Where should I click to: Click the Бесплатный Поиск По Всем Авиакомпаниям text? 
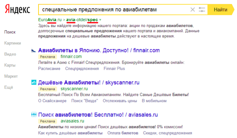tap(113, 95)
